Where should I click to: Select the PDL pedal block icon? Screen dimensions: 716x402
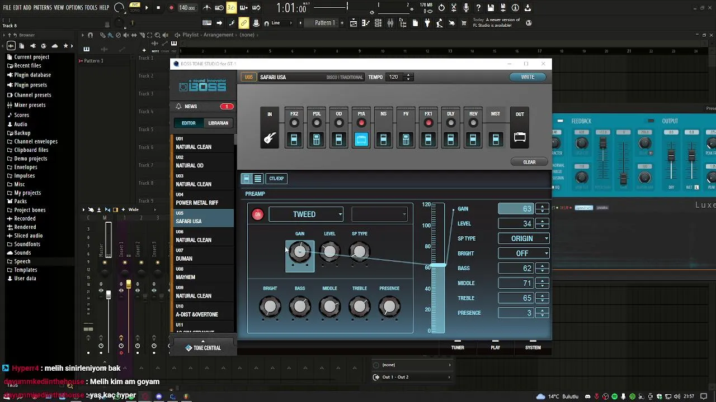pyautogui.click(x=317, y=139)
